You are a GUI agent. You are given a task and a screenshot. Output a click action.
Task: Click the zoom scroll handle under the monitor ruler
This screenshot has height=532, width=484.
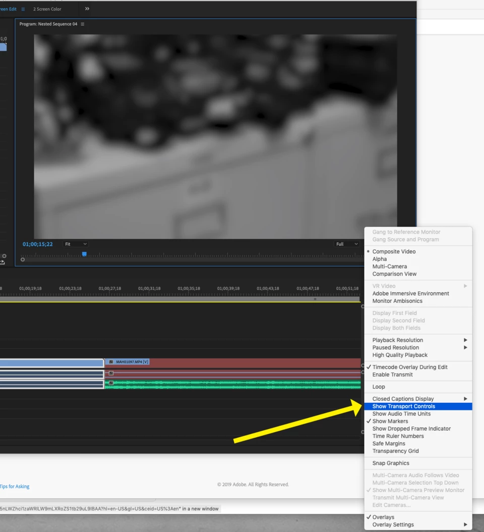click(23, 259)
